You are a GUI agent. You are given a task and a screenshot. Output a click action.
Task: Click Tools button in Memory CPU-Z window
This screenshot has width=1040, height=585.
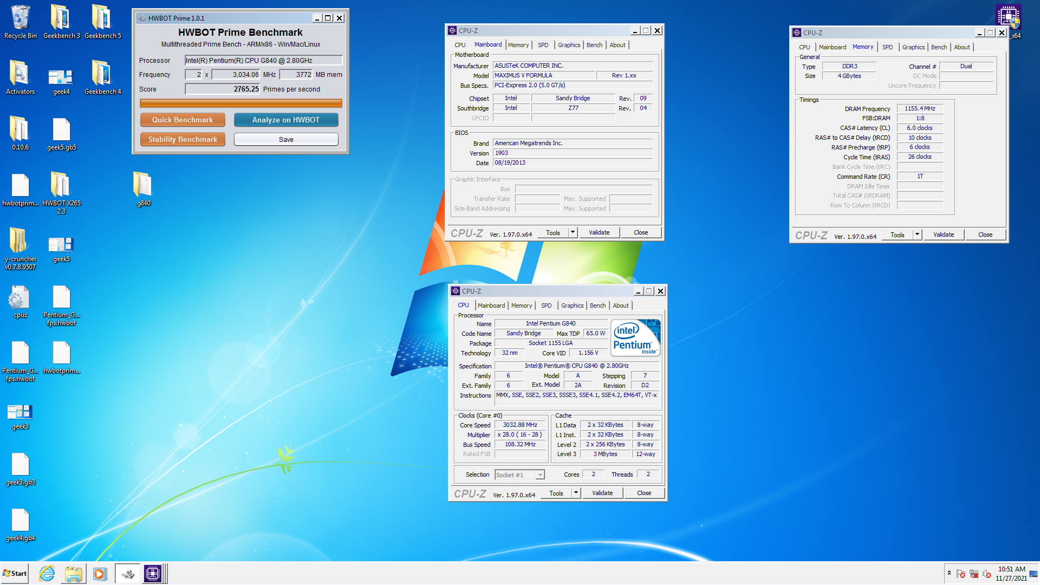point(898,235)
